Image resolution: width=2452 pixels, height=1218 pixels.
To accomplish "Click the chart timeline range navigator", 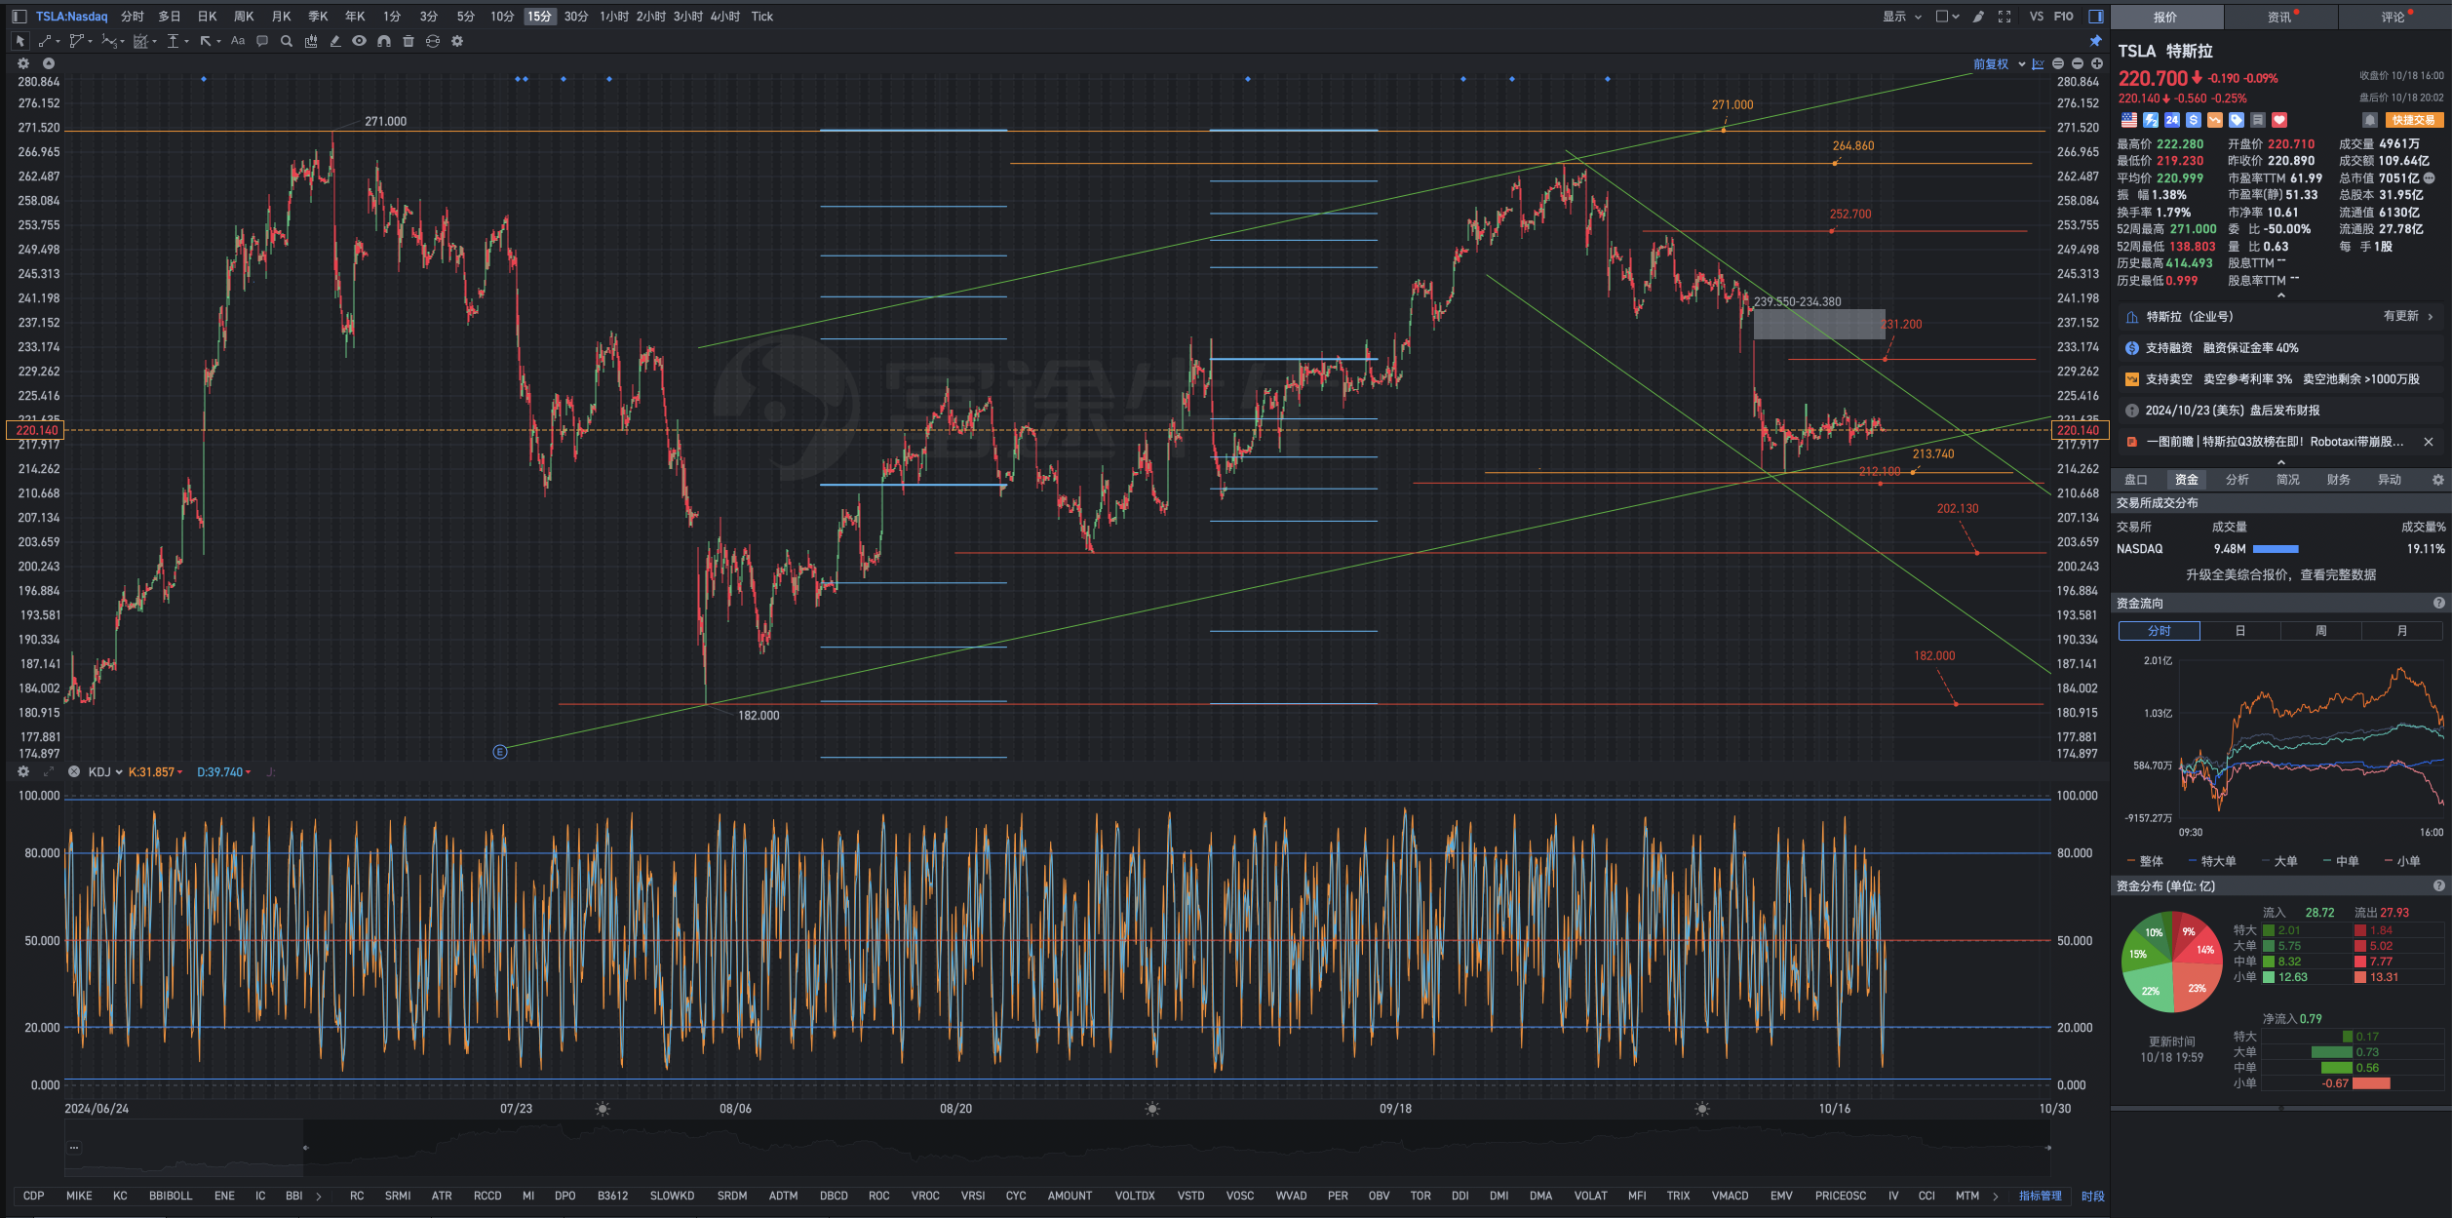I will [x=1058, y=1148].
